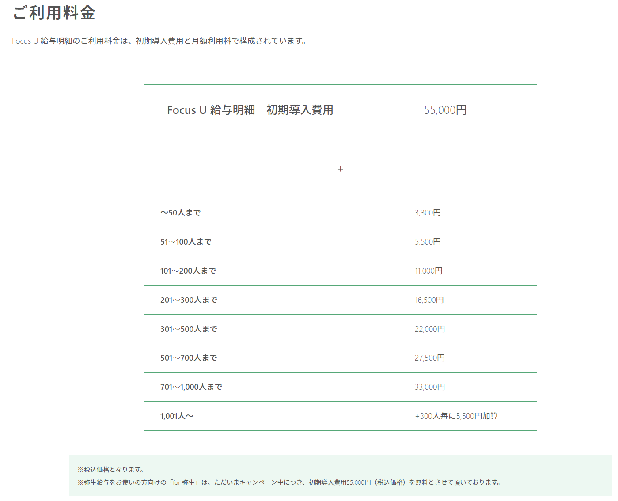Click the ご利用料金 page heading
Screen dimensions: 618x501
coord(54,13)
